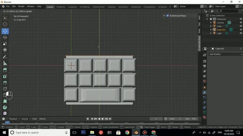Image resolution: width=243 pixels, height=136 pixels.
Task: Switch to the Shading workspace tab
Action: pos(112,7)
